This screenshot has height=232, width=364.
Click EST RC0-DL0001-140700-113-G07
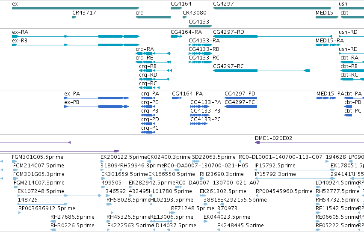(240, 161)
